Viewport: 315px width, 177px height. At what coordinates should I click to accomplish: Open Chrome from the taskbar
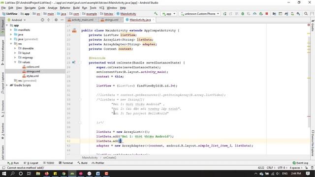point(63,174)
